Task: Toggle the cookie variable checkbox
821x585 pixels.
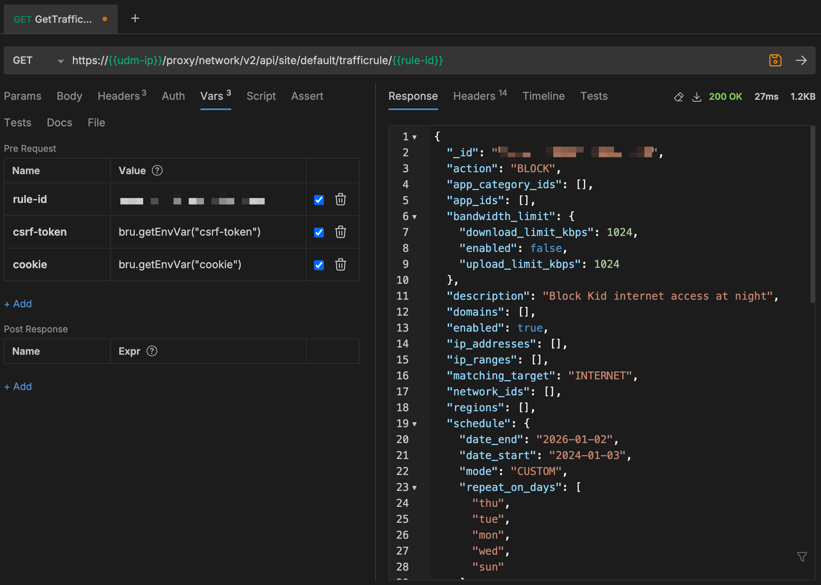Action: click(x=319, y=265)
